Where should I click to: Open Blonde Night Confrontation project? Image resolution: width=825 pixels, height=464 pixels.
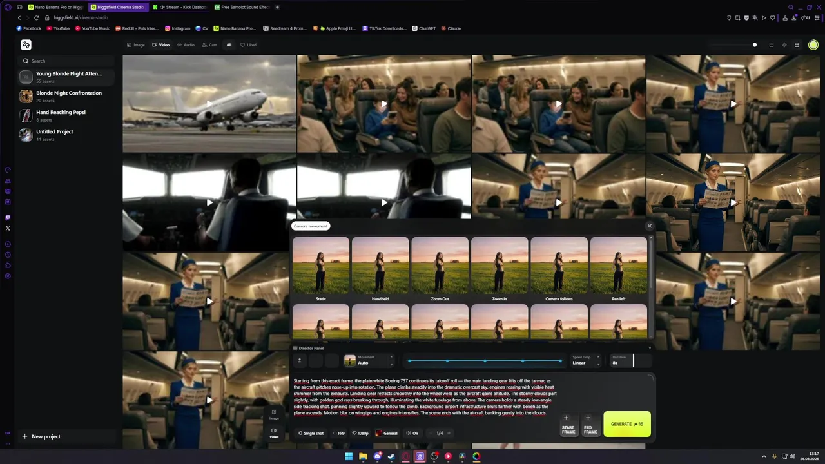point(67,96)
